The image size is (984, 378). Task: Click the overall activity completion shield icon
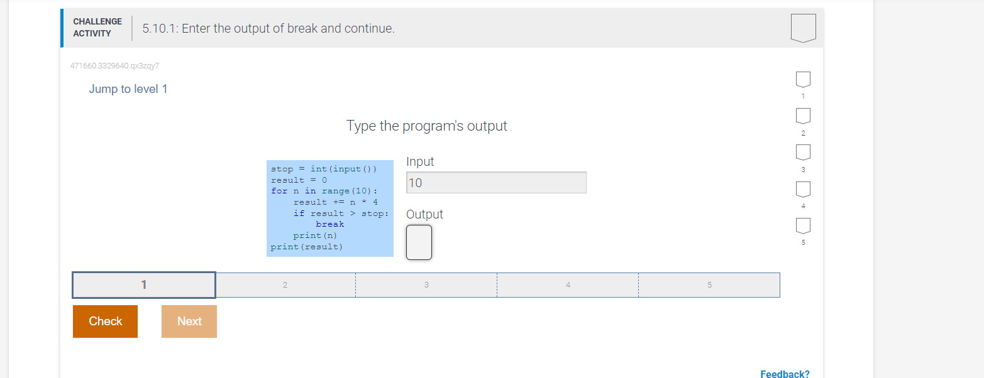point(803,27)
